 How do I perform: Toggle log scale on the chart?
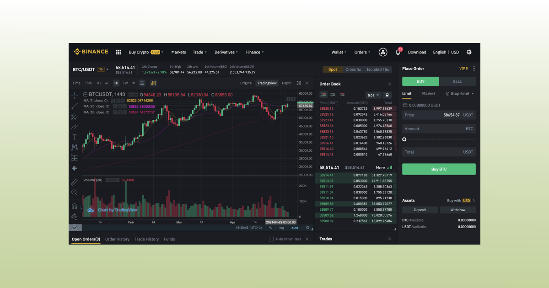point(281,228)
